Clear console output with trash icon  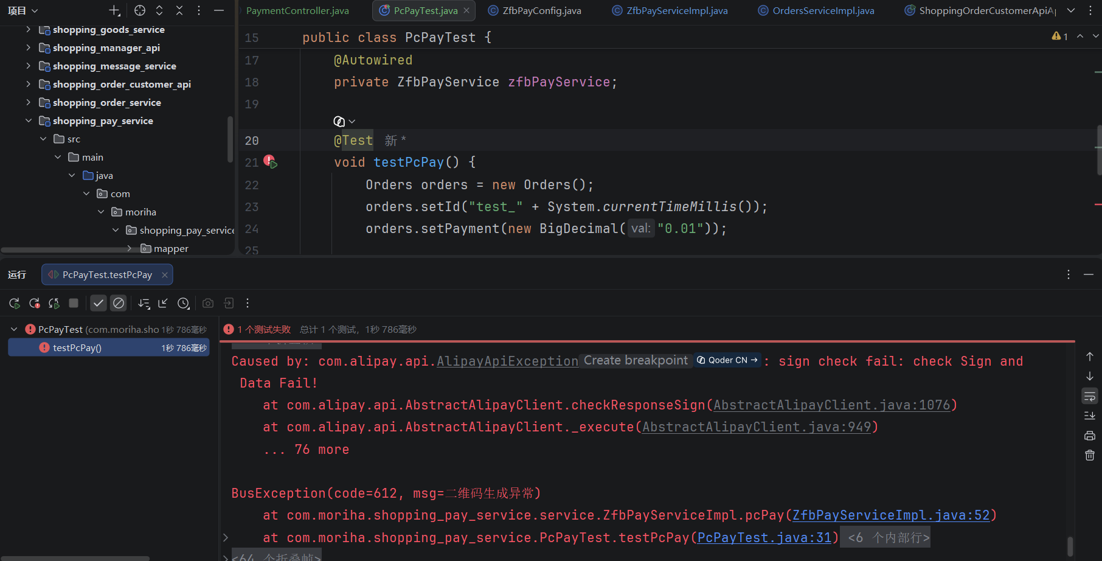[1090, 455]
